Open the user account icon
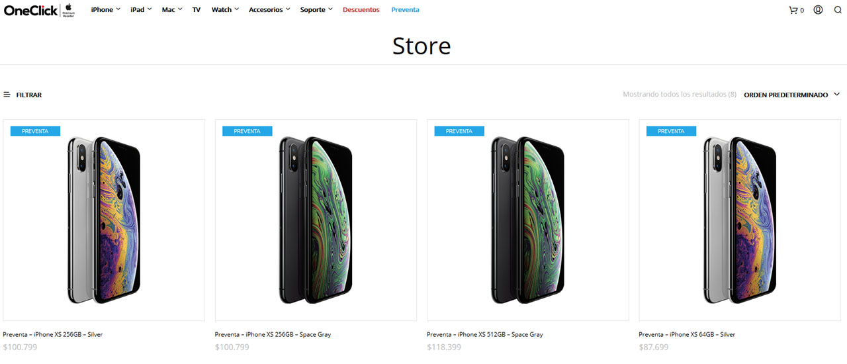This screenshot has width=847, height=364. click(x=818, y=10)
